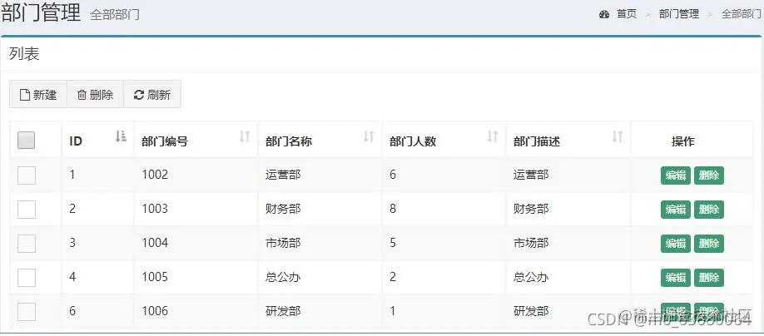Image resolution: width=764 pixels, height=336 pixels.
Task: Click department number 1006 cell
Action: tap(155, 311)
